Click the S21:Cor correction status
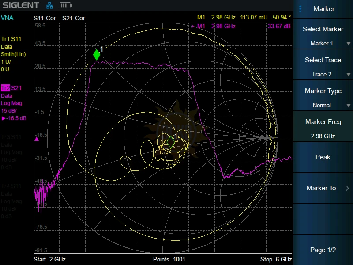 point(74,18)
